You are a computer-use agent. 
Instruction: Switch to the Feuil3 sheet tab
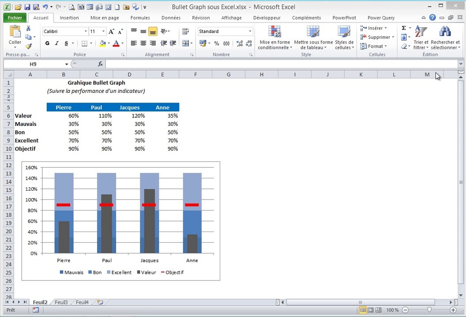[61, 302]
